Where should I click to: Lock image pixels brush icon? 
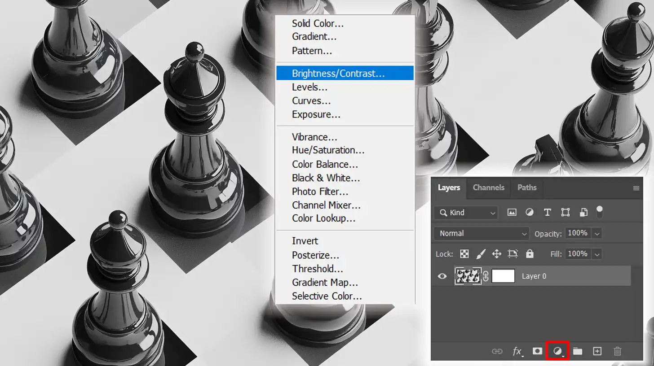click(481, 254)
